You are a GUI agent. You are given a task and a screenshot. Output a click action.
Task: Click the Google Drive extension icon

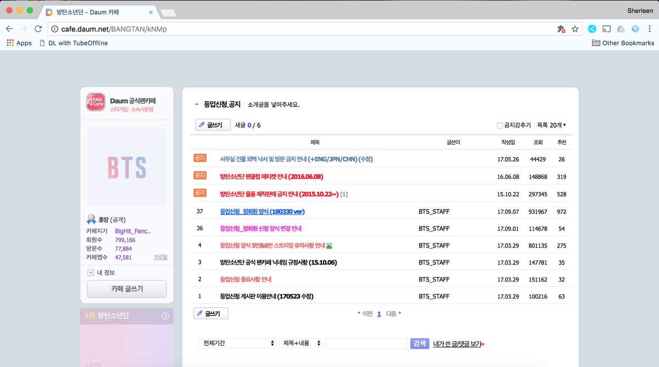pos(620,29)
